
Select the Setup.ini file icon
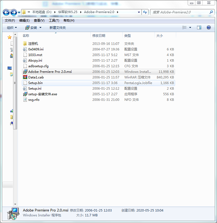coord(25,88)
